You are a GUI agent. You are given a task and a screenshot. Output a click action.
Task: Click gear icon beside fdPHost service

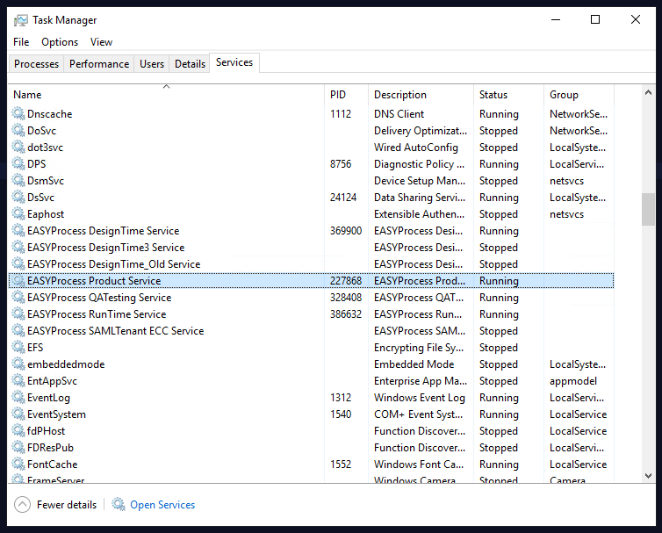pyautogui.click(x=18, y=431)
